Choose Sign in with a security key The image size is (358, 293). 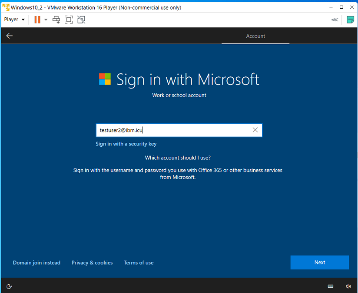tap(126, 143)
